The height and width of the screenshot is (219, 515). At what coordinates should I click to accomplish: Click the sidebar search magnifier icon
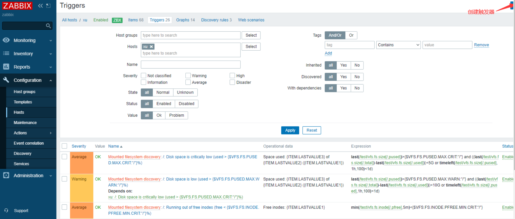click(x=48, y=26)
